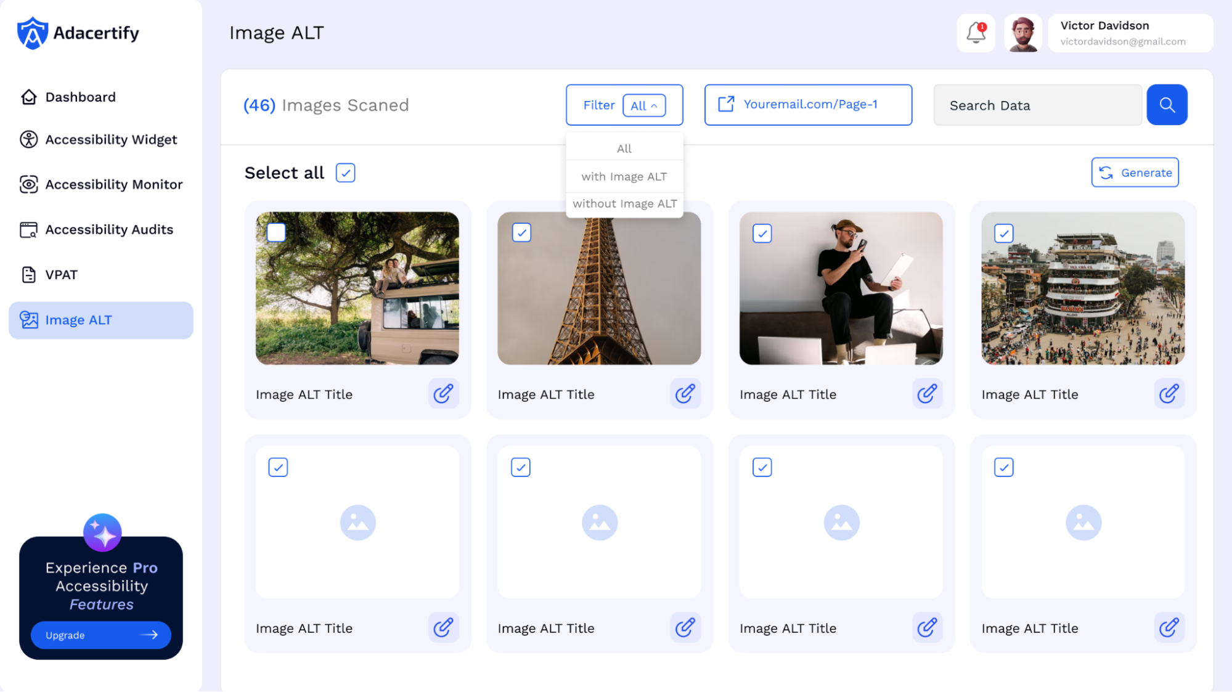
Task: Click edit icon on first placeholder card
Action: tap(444, 627)
